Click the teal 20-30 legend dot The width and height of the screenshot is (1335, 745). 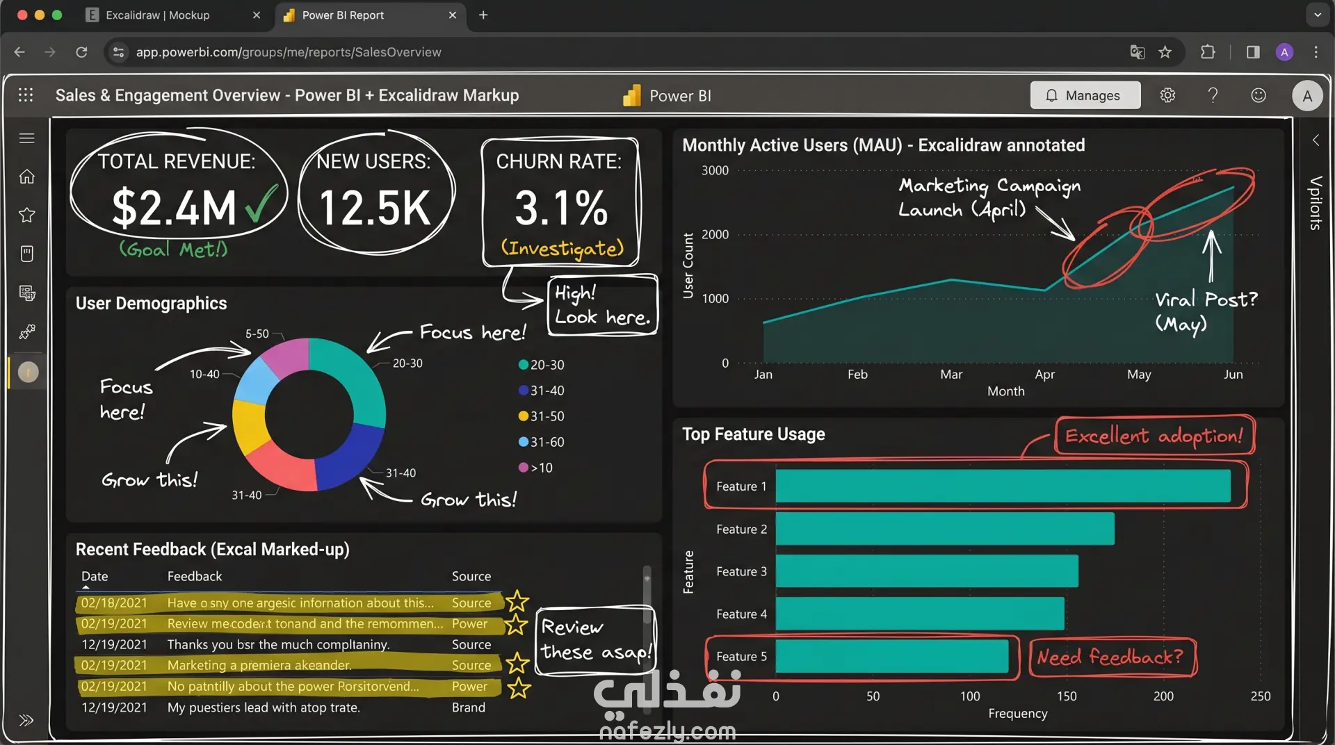pyautogui.click(x=524, y=365)
